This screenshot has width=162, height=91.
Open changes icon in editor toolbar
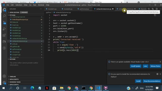(x=153, y=9)
